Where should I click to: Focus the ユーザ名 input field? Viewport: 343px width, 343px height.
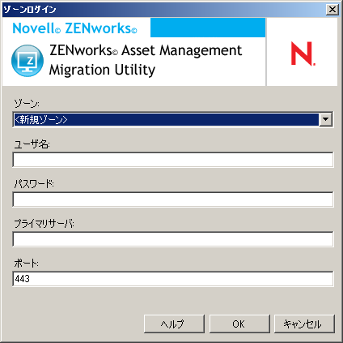pyautogui.click(x=173, y=160)
